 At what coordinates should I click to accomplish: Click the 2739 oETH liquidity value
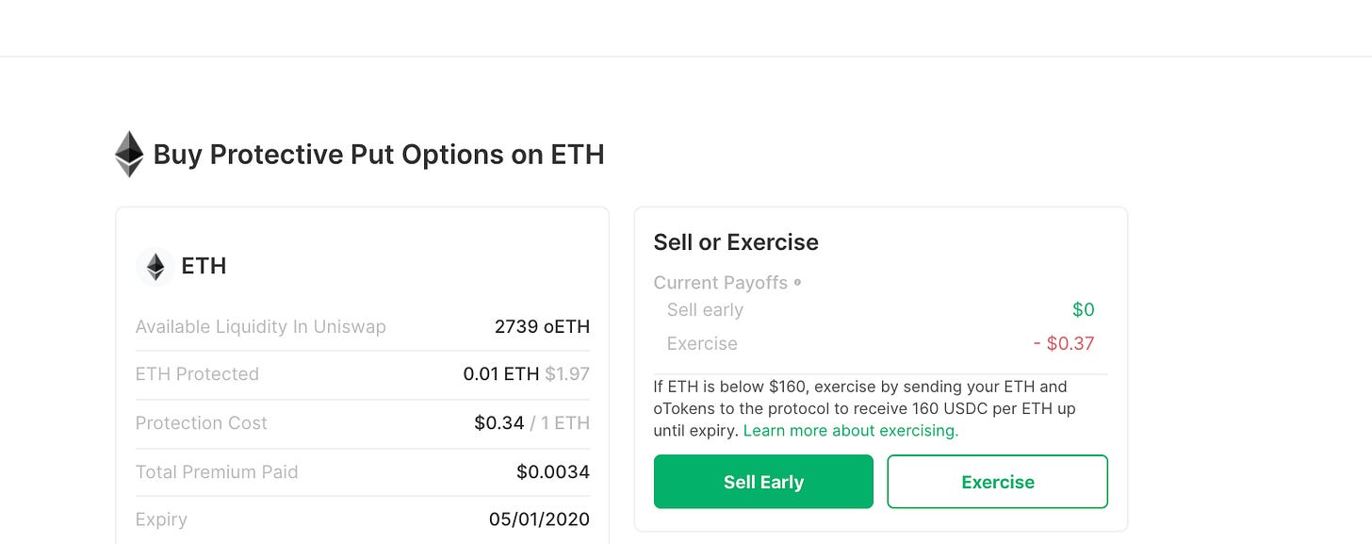click(542, 327)
